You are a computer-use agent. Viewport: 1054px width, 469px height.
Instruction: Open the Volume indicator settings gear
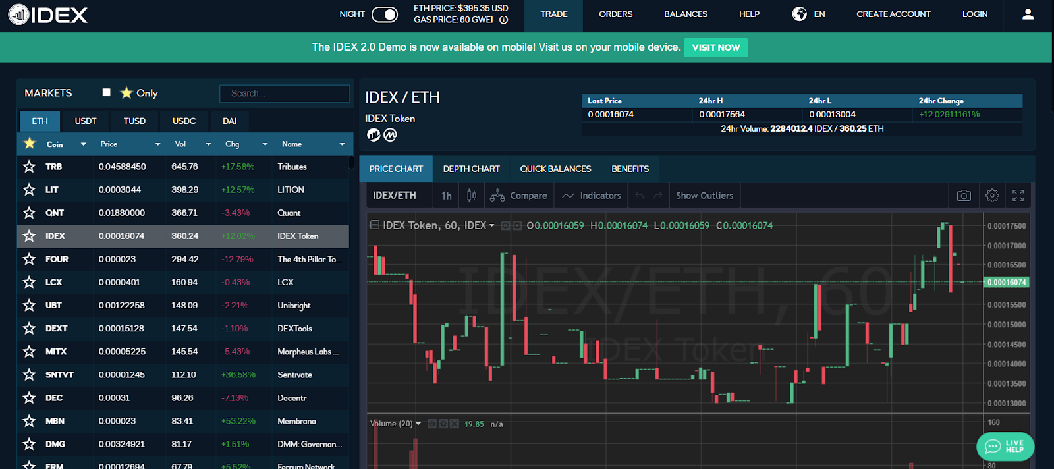[x=443, y=424]
